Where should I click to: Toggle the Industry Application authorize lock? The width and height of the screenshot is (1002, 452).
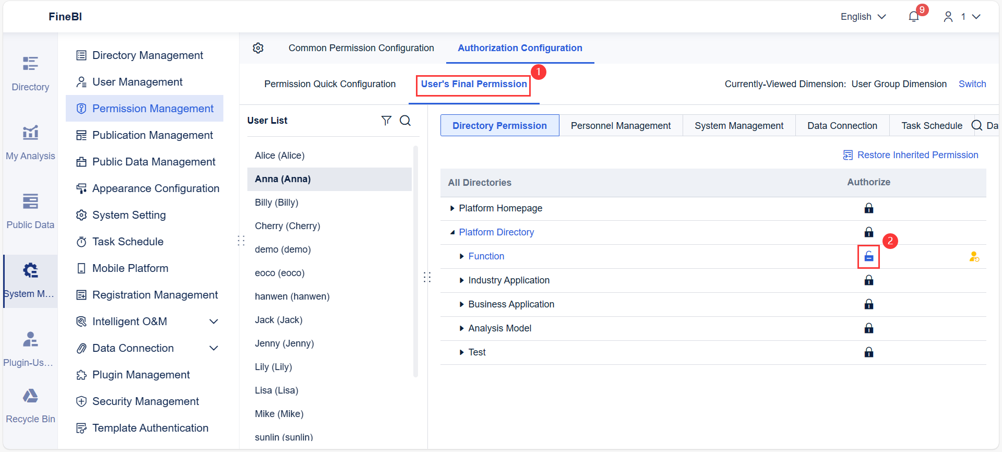pos(868,280)
